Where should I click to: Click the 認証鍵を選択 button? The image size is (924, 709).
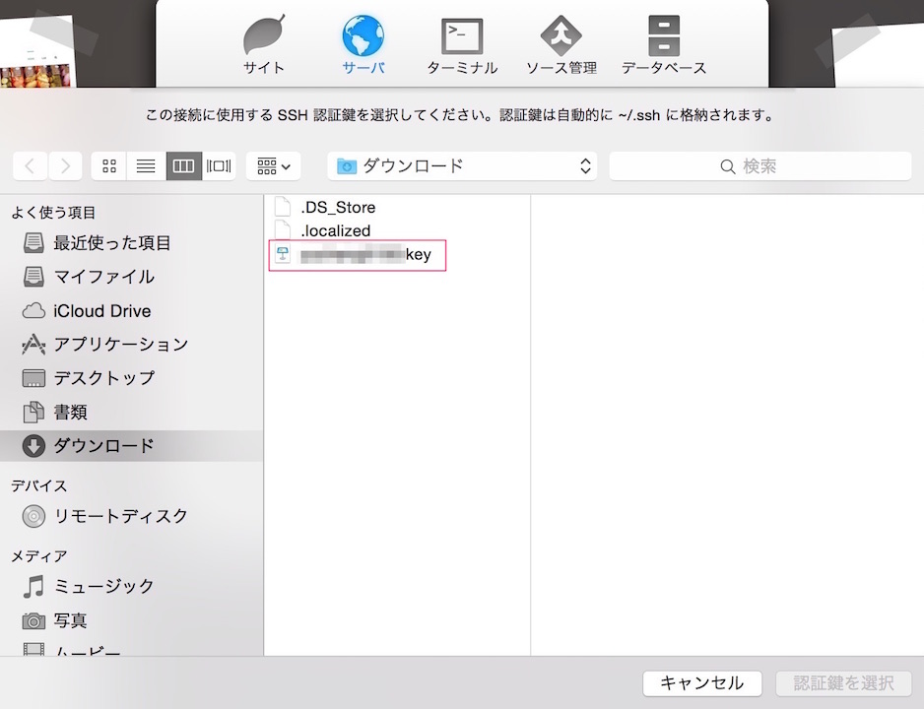(843, 683)
